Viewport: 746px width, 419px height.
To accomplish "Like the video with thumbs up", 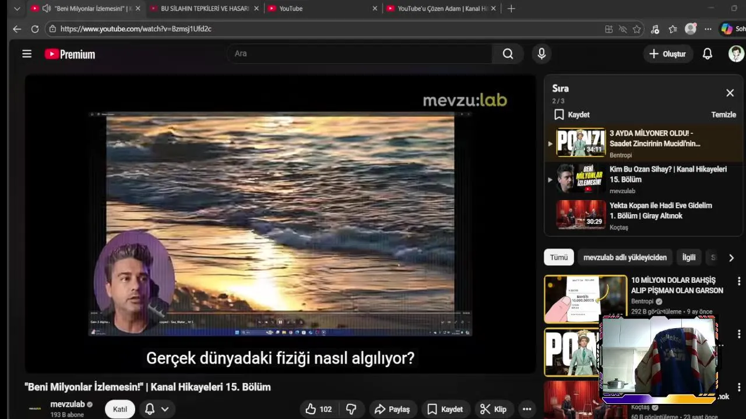I will click(x=318, y=409).
